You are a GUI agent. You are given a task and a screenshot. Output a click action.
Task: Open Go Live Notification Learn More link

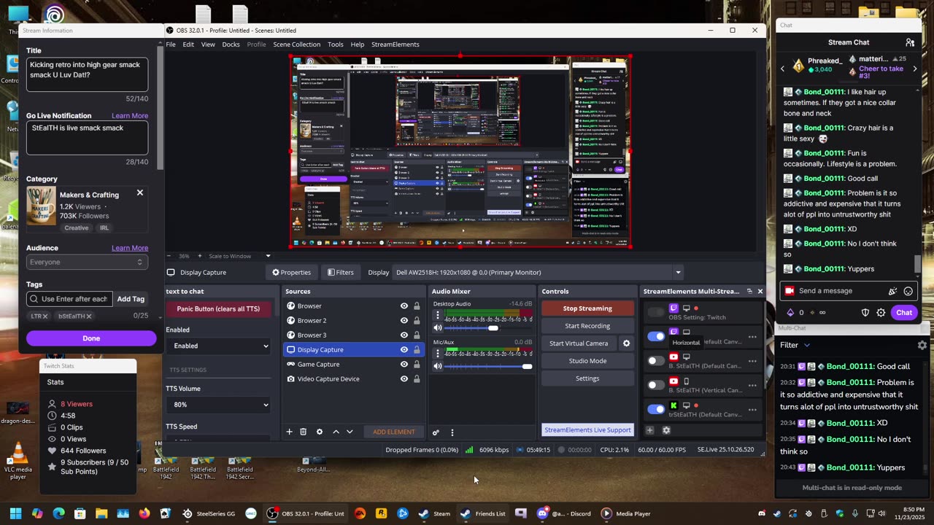click(130, 116)
